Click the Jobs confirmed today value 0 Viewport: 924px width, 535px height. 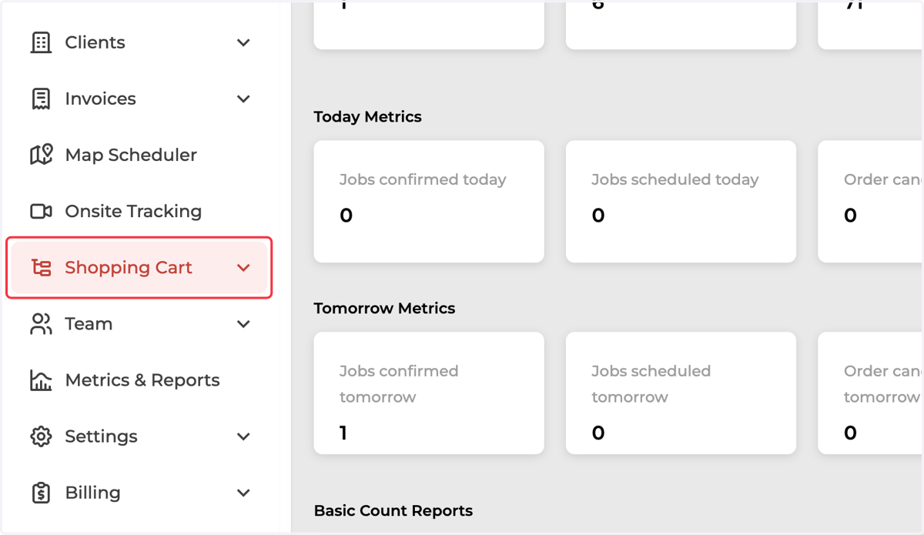(x=346, y=216)
